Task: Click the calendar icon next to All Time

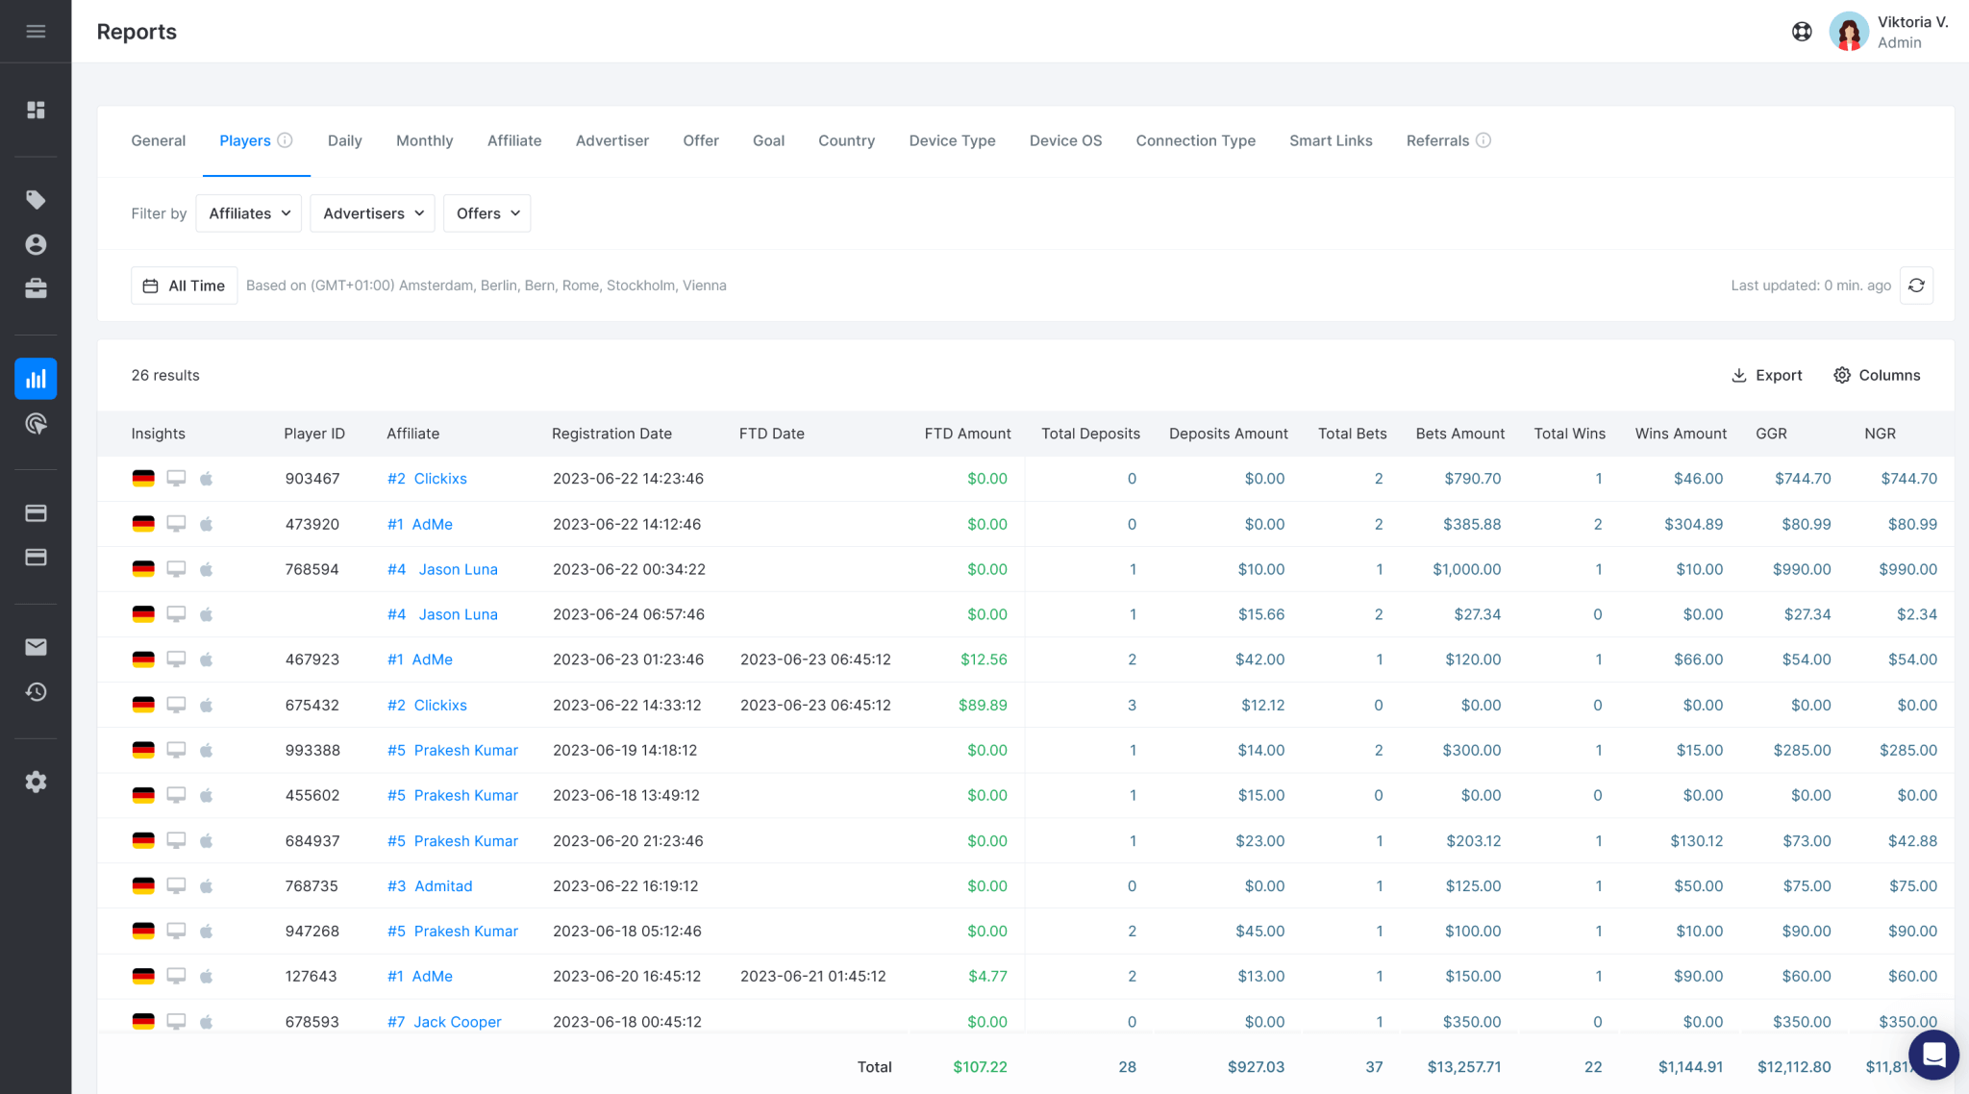Action: coord(151,285)
